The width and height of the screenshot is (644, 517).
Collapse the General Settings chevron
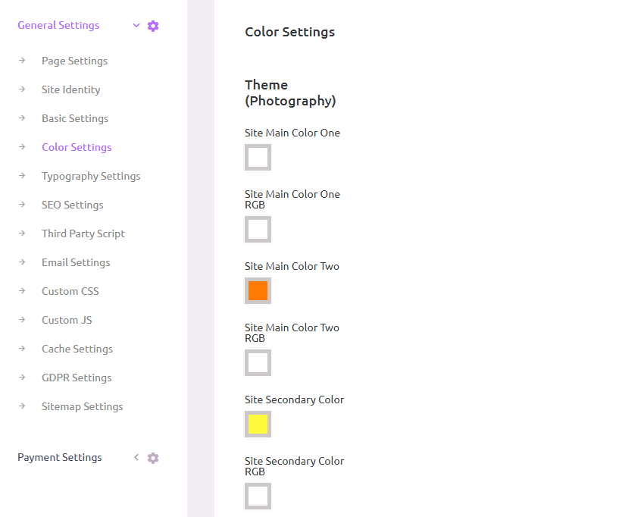[136, 26]
